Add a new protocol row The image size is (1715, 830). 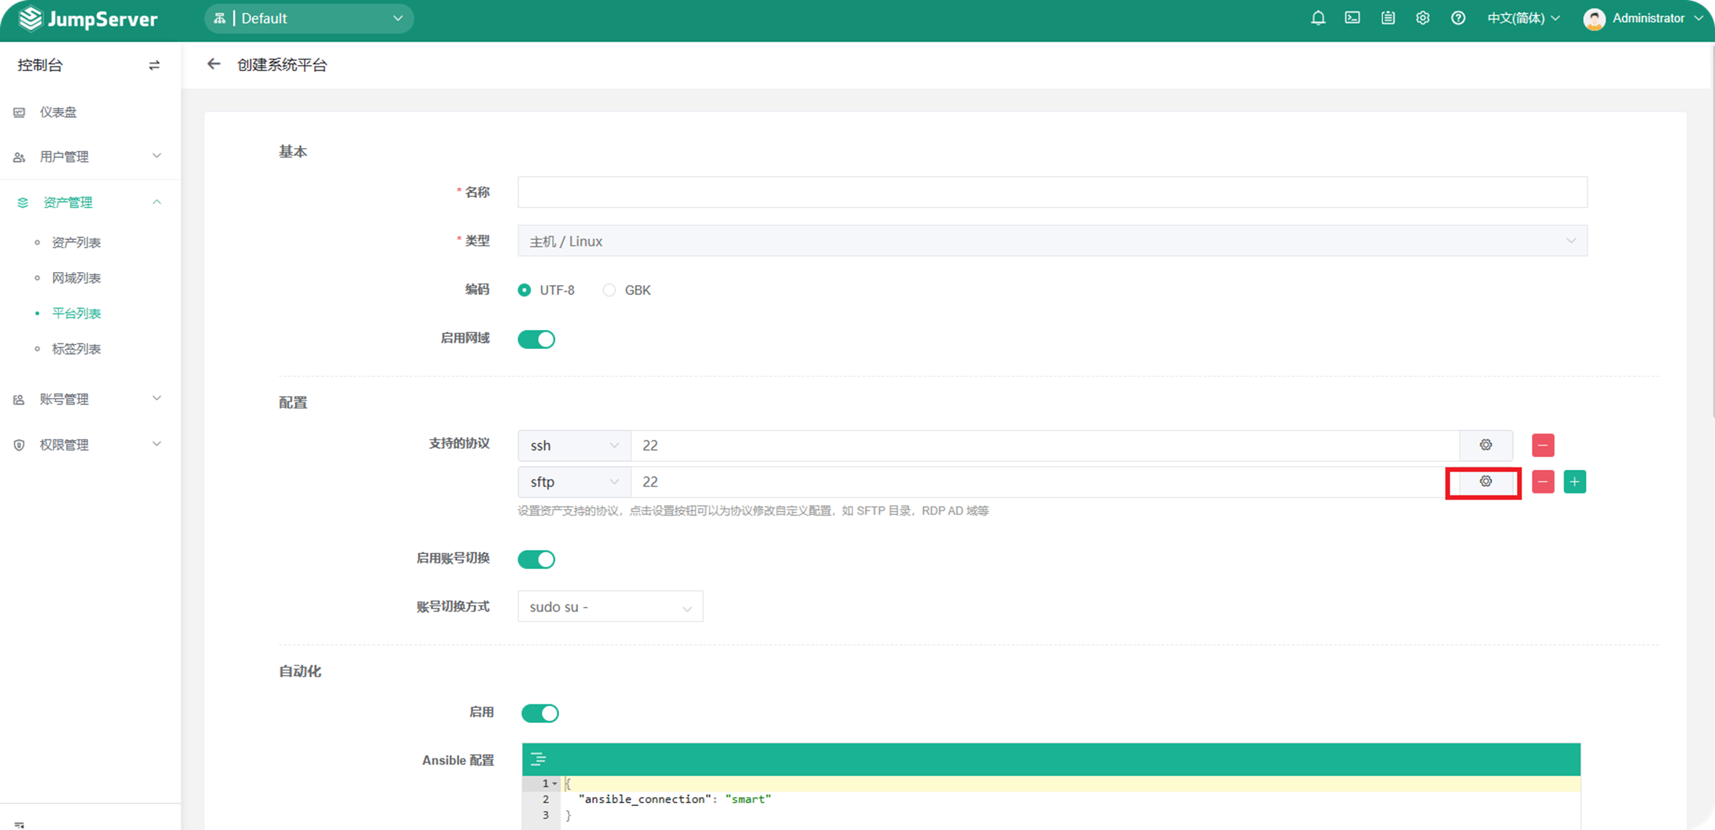pyautogui.click(x=1575, y=481)
